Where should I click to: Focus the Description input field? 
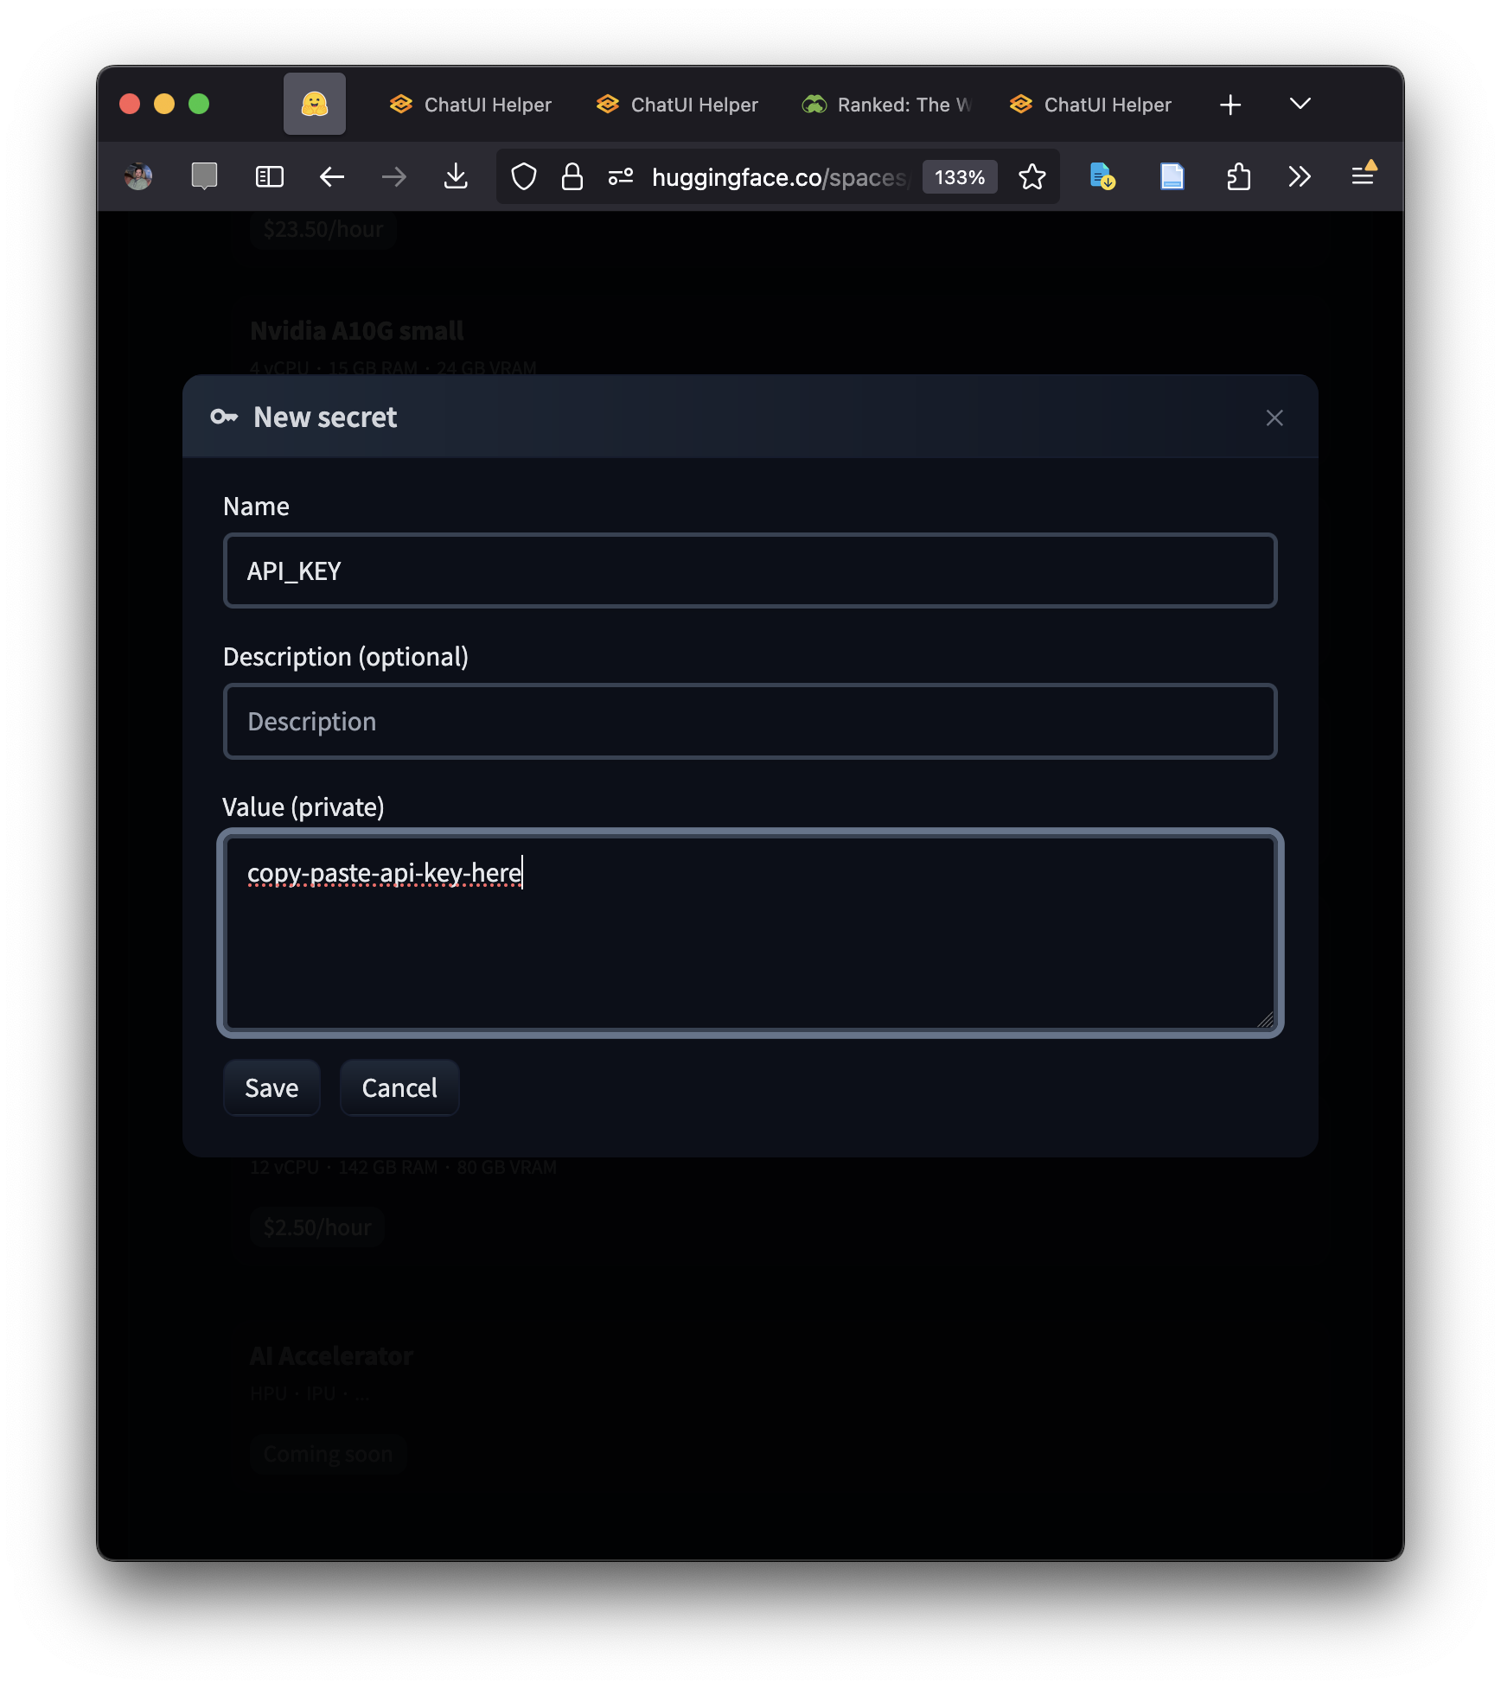click(749, 721)
